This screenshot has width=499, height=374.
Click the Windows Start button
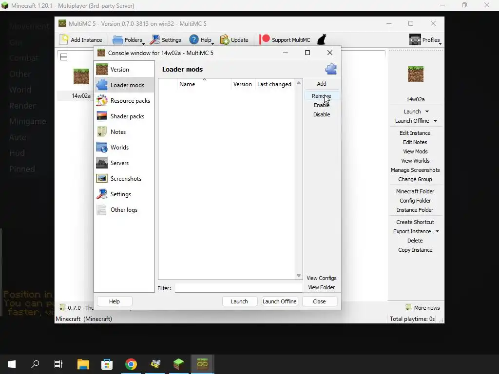(12, 364)
